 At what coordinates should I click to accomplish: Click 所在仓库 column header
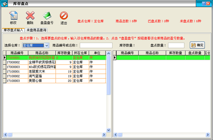pyautogui.click(x=81, y=53)
